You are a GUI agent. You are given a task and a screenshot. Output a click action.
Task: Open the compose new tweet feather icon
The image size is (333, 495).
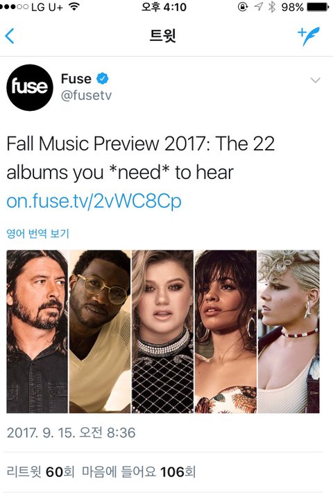[309, 36]
